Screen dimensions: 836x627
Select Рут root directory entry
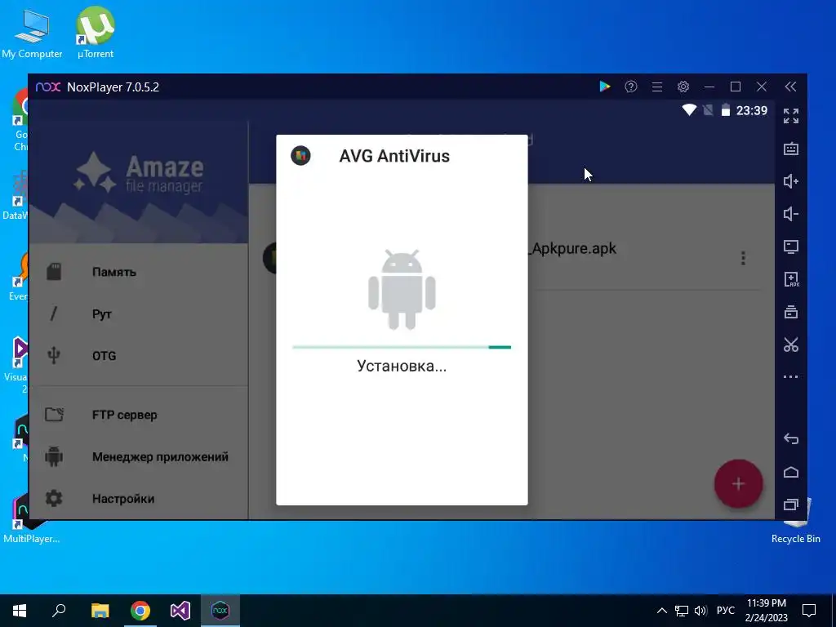pos(139,313)
